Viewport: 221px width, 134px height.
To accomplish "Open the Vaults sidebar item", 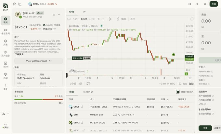I will point(6,65).
